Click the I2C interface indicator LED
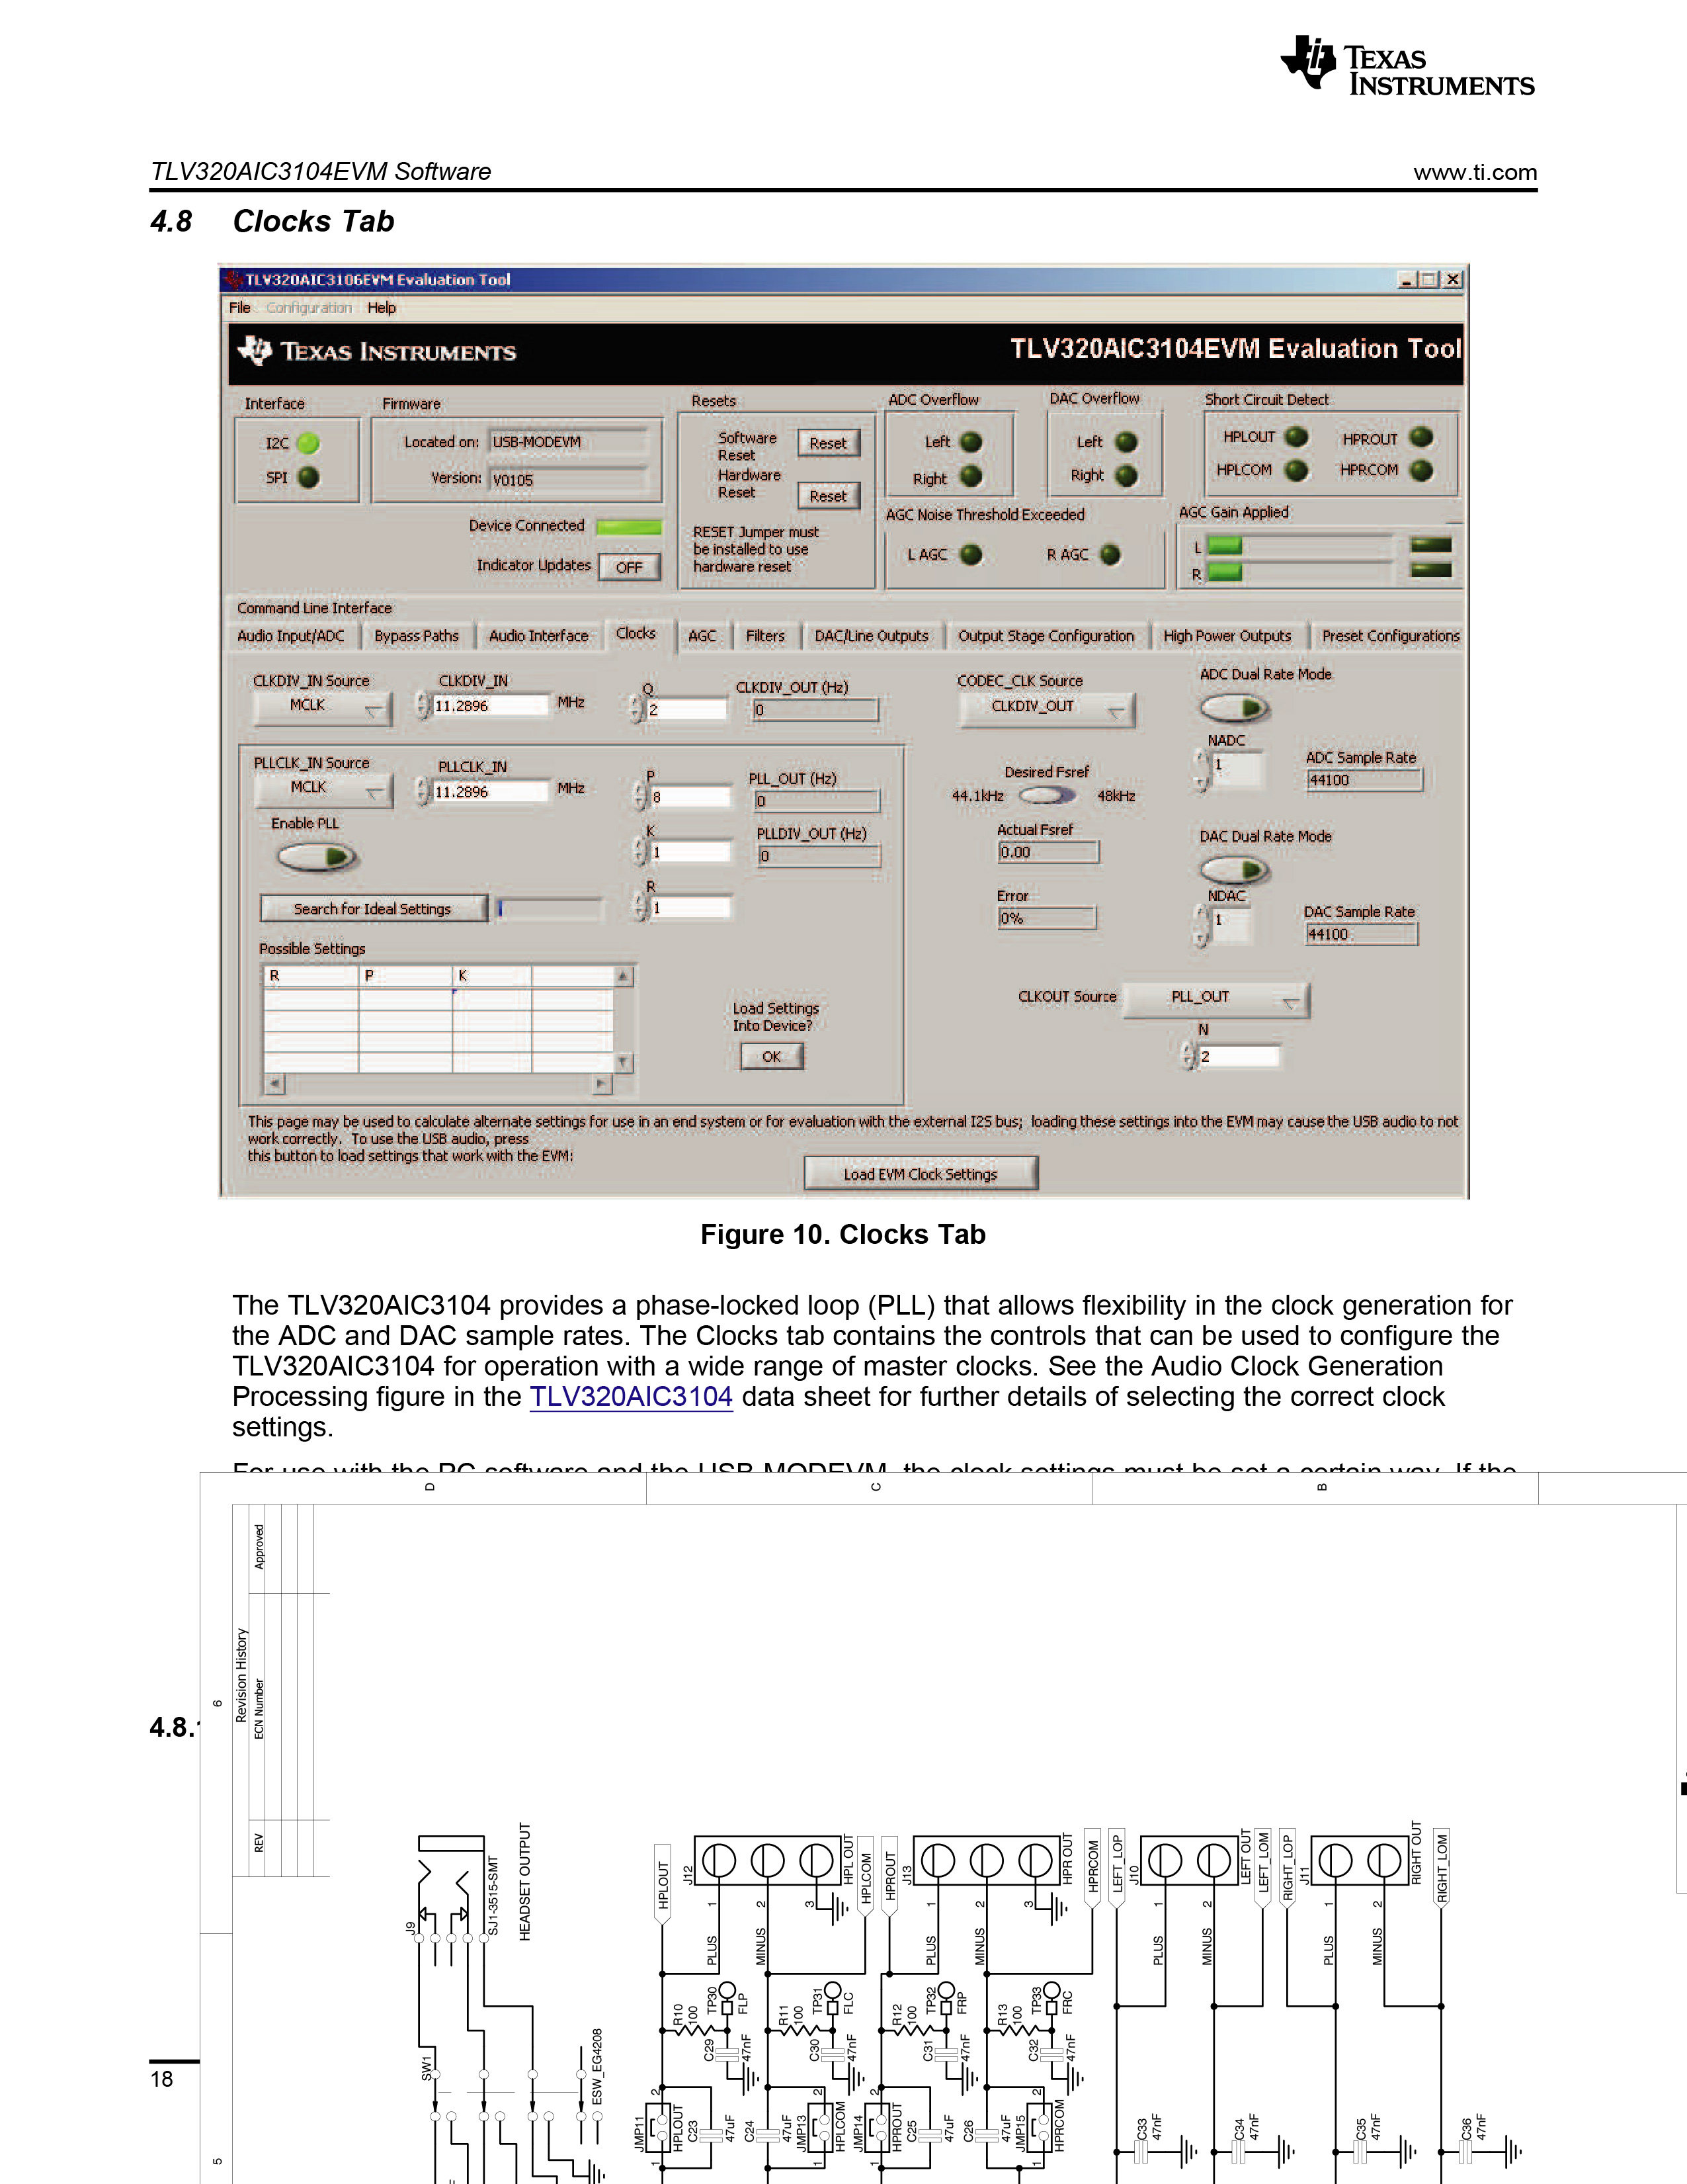The image size is (1687, 2184). click(308, 443)
